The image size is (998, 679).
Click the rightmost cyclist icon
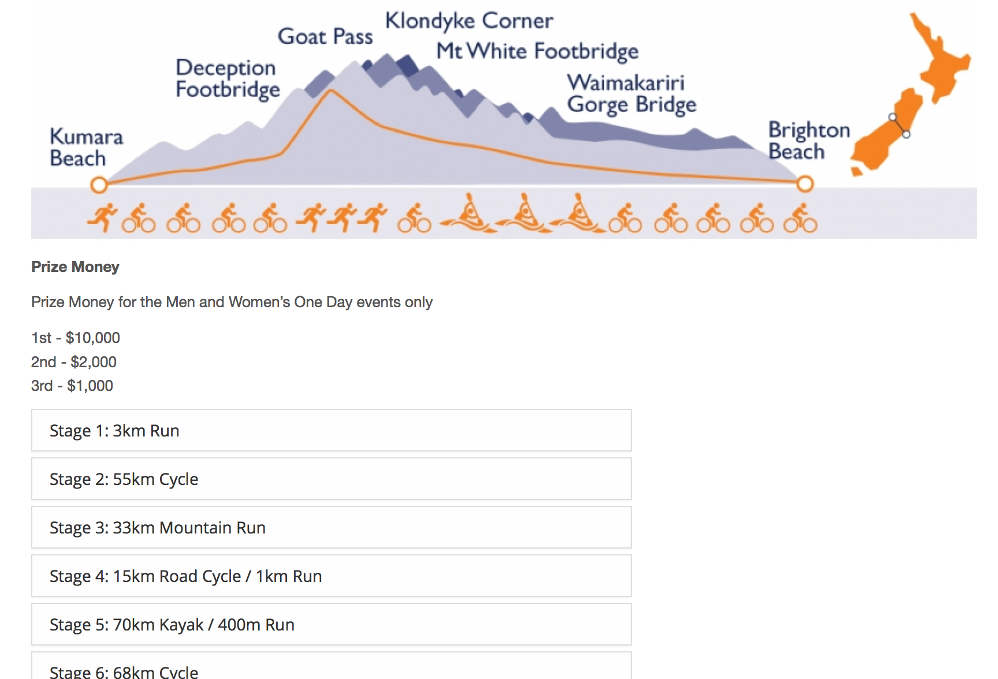coord(800,219)
